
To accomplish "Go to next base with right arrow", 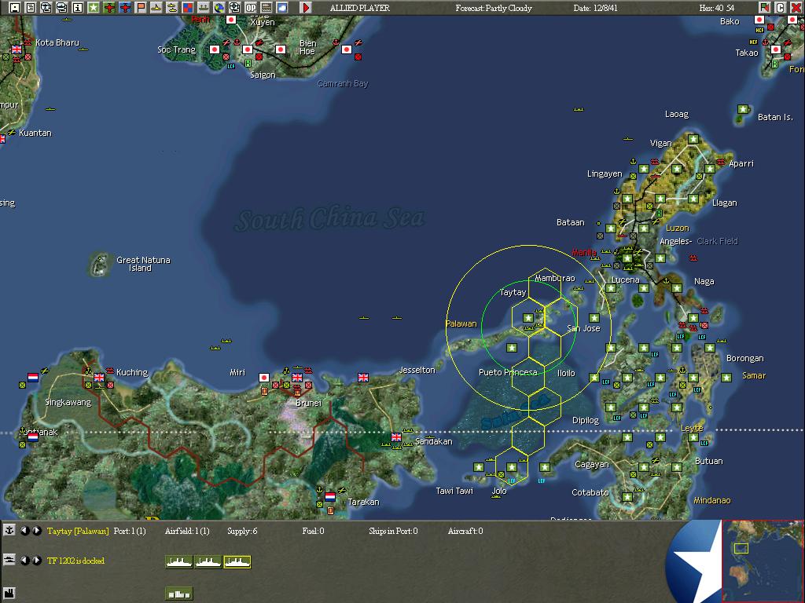I will [36, 530].
